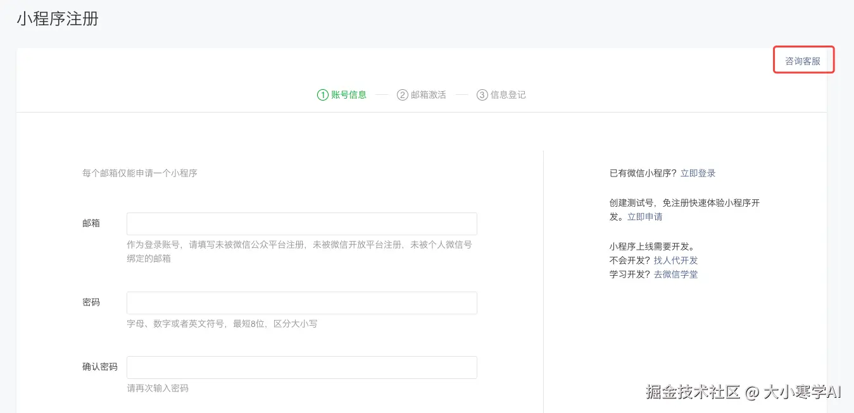Image resolution: width=854 pixels, height=413 pixels.
Task: Click the 已有微信小程序? text
Action: 644,173
